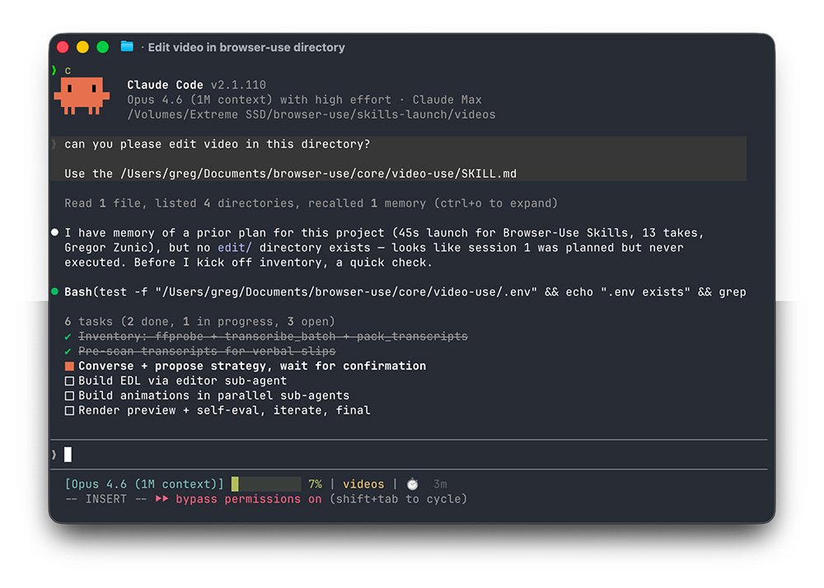Expand the truncated Bash test command line
Viewport: 824px width, 588px height.
pos(405,292)
